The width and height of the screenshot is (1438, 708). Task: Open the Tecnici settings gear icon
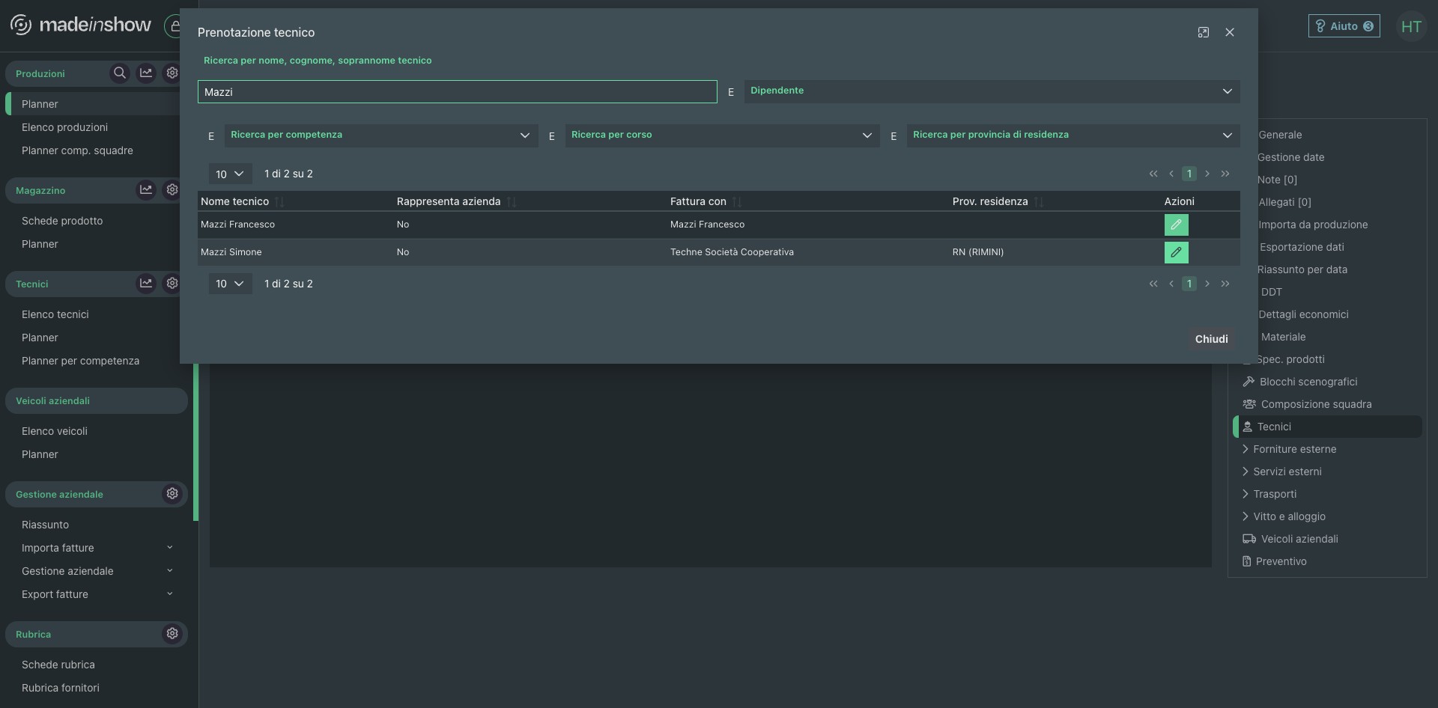click(x=172, y=284)
